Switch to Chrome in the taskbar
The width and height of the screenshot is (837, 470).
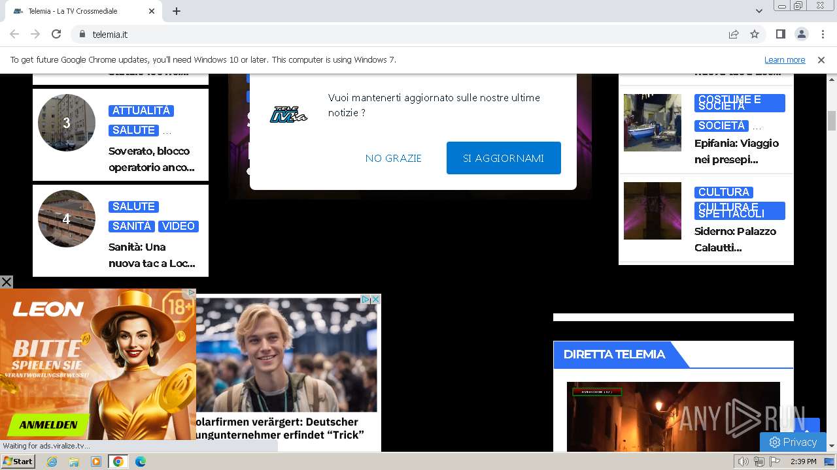click(118, 462)
